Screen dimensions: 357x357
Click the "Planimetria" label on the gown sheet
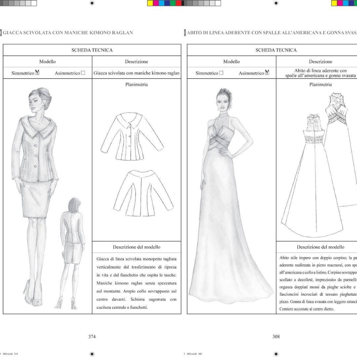point(320,85)
